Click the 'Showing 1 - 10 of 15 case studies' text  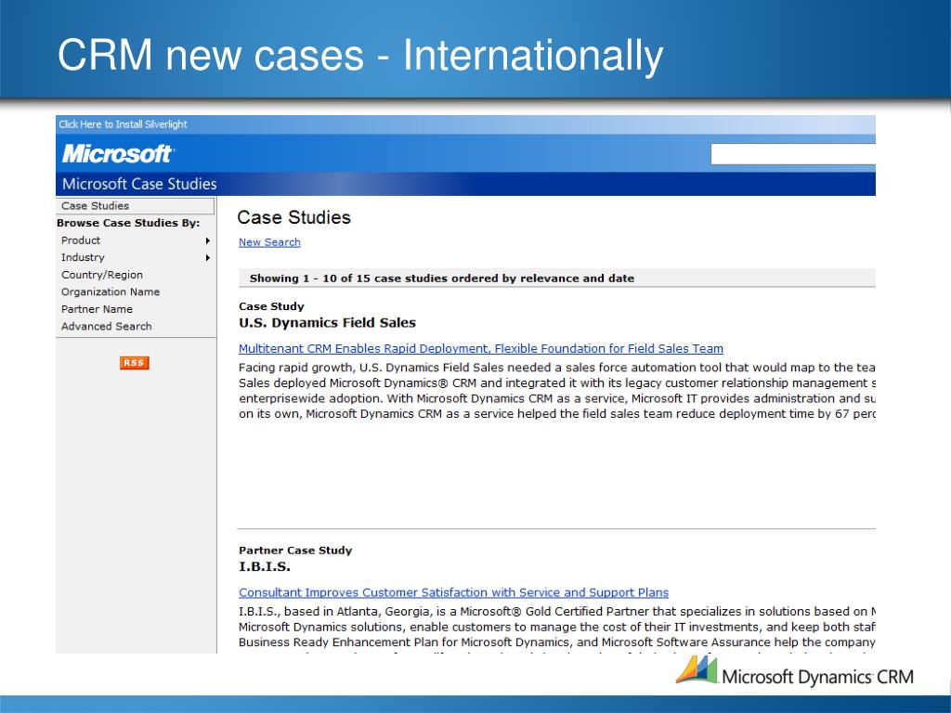441,279
